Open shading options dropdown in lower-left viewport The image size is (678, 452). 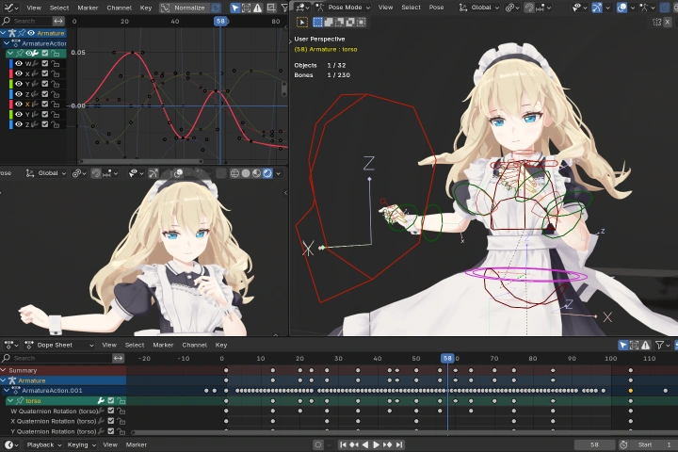pyautogui.click(x=279, y=173)
